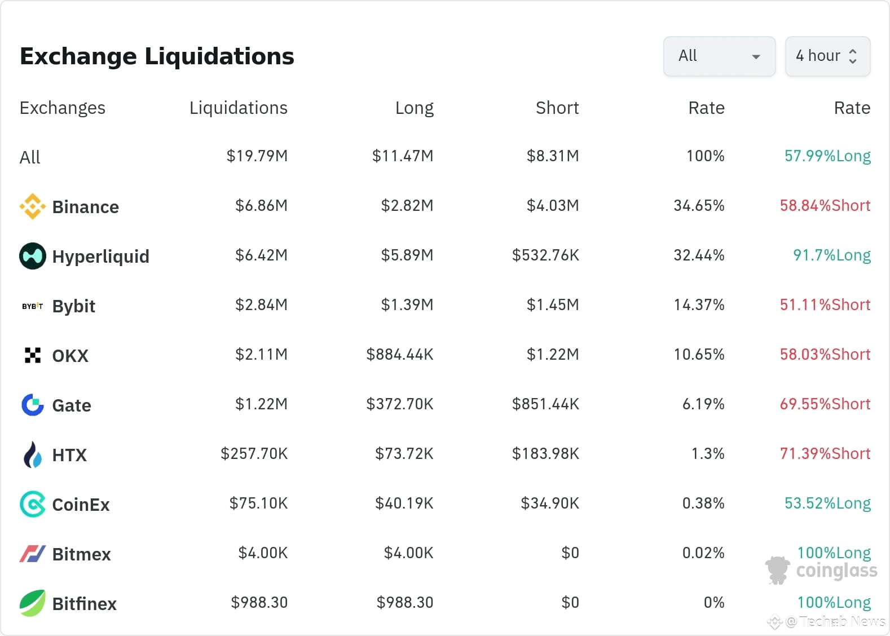Click the Bitfinex leaf icon

pyautogui.click(x=33, y=603)
